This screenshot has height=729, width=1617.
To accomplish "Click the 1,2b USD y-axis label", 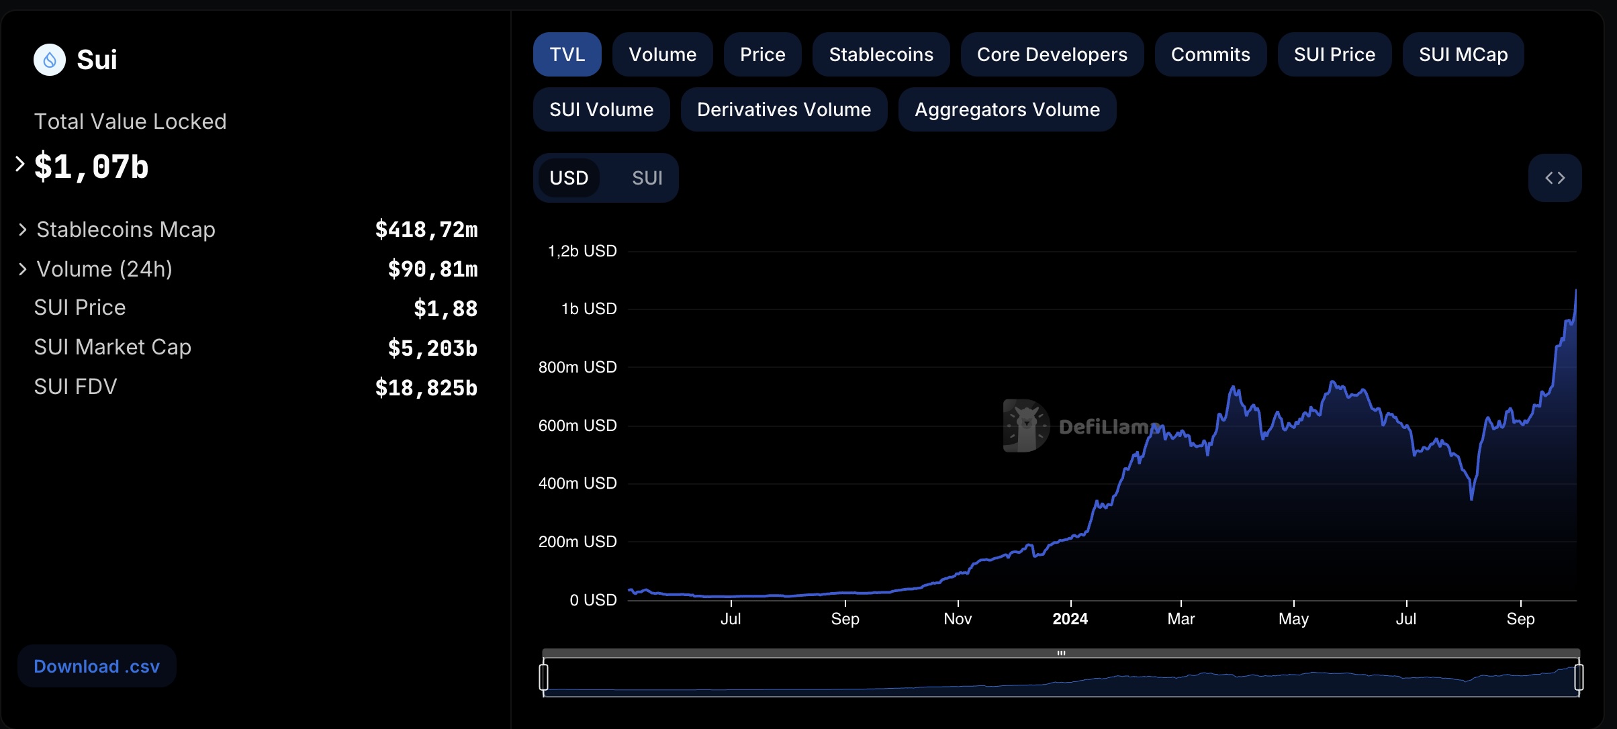I will pyautogui.click(x=582, y=251).
